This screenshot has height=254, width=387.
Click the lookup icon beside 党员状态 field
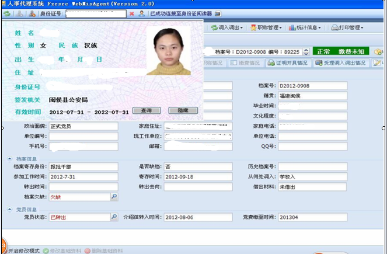coord(114,217)
